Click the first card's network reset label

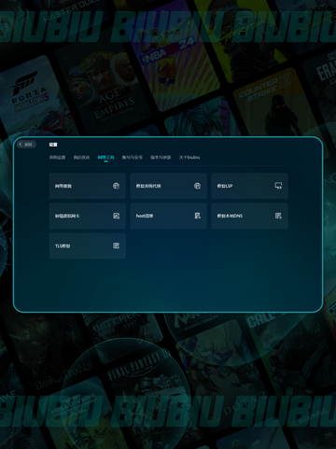[63, 186]
